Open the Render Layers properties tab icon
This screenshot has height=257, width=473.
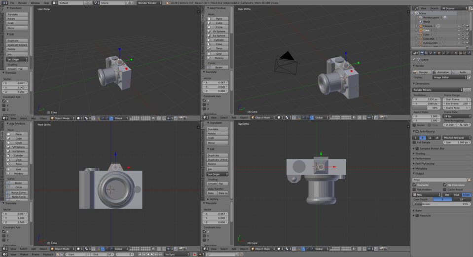426,53
